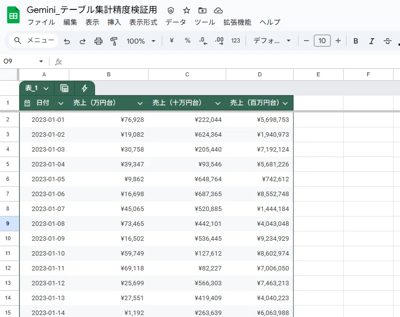The width and height of the screenshot is (400, 317).
Task: Check the cloud save status icon
Action: [218, 10]
